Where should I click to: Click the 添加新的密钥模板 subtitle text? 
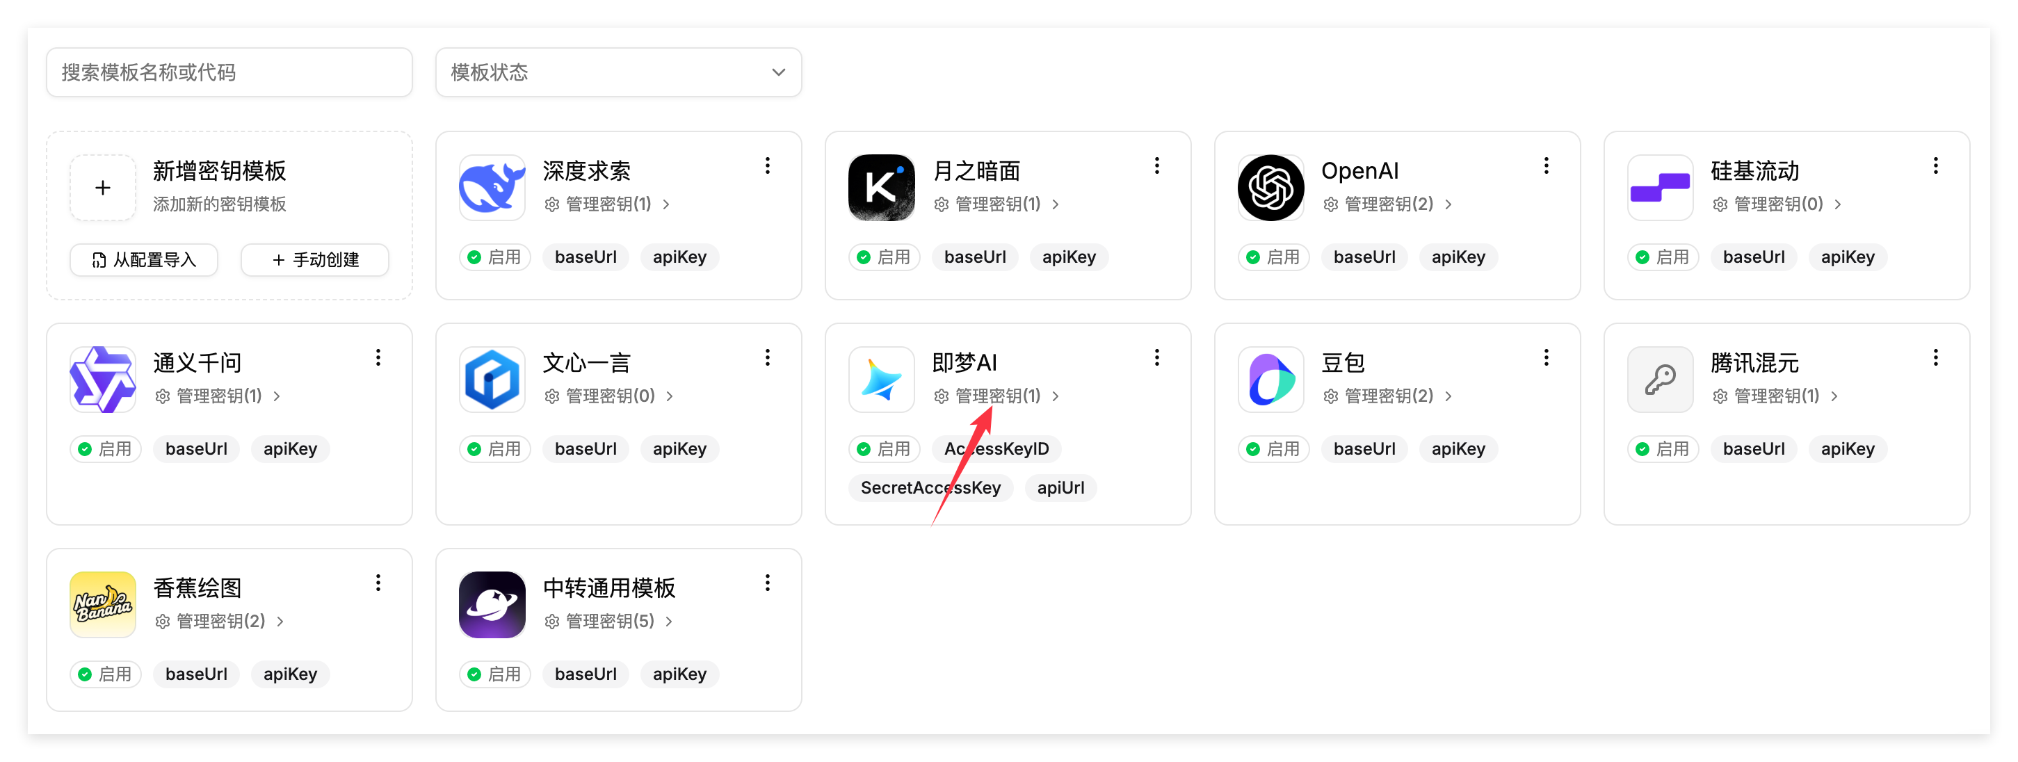click(219, 204)
